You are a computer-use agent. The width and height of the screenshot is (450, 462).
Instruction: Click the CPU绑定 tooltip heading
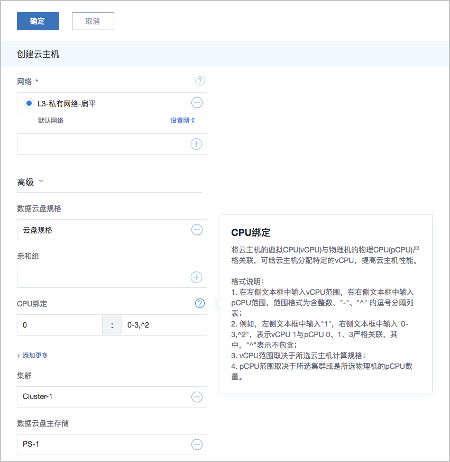[251, 233]
